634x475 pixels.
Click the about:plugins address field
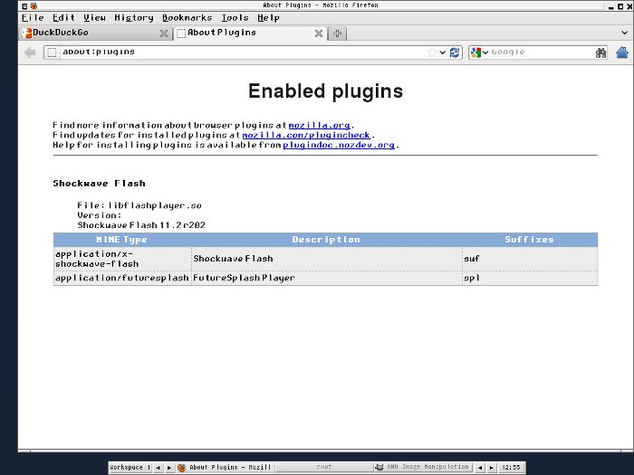pos(243,52)
